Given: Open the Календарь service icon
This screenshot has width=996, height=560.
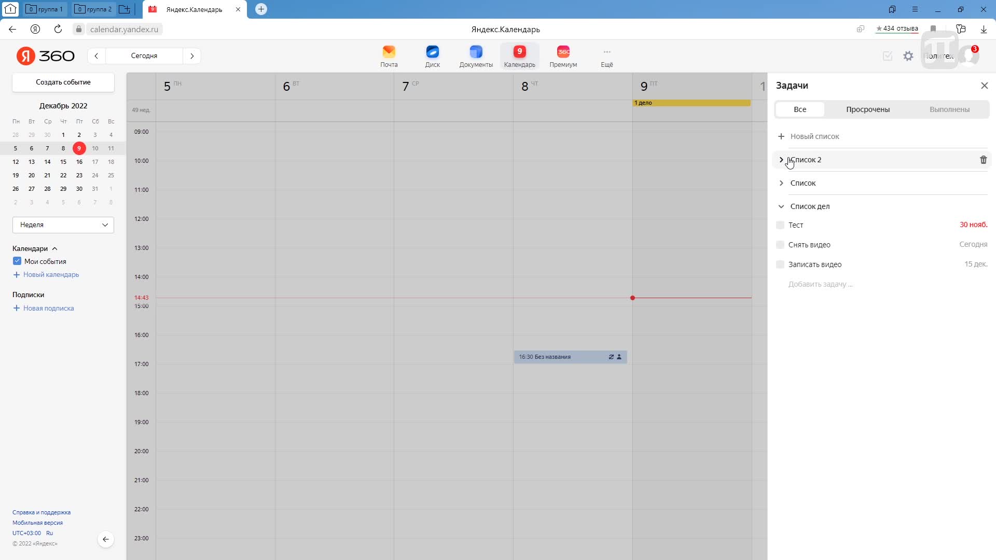Looking at the screenshot, I should pos(519,56).
